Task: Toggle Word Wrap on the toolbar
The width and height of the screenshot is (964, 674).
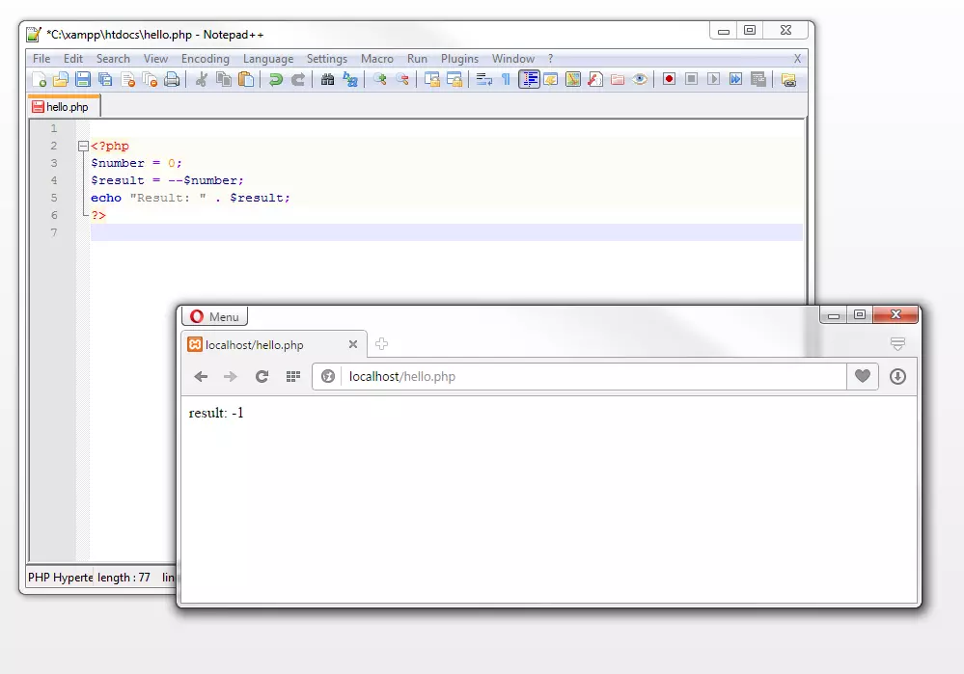Action: tap(482, 79)
